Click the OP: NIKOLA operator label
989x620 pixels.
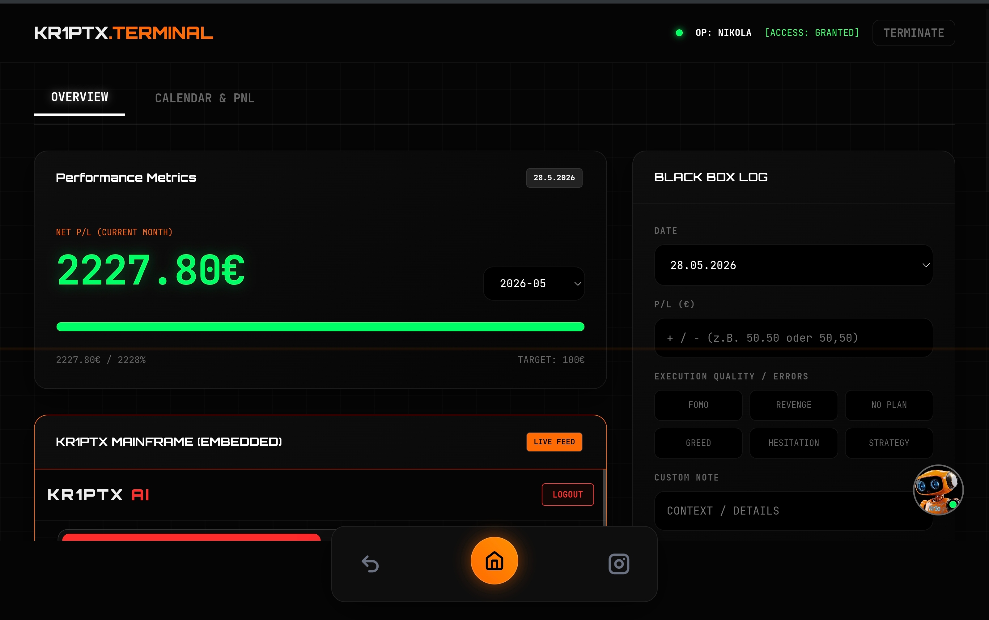724,33
